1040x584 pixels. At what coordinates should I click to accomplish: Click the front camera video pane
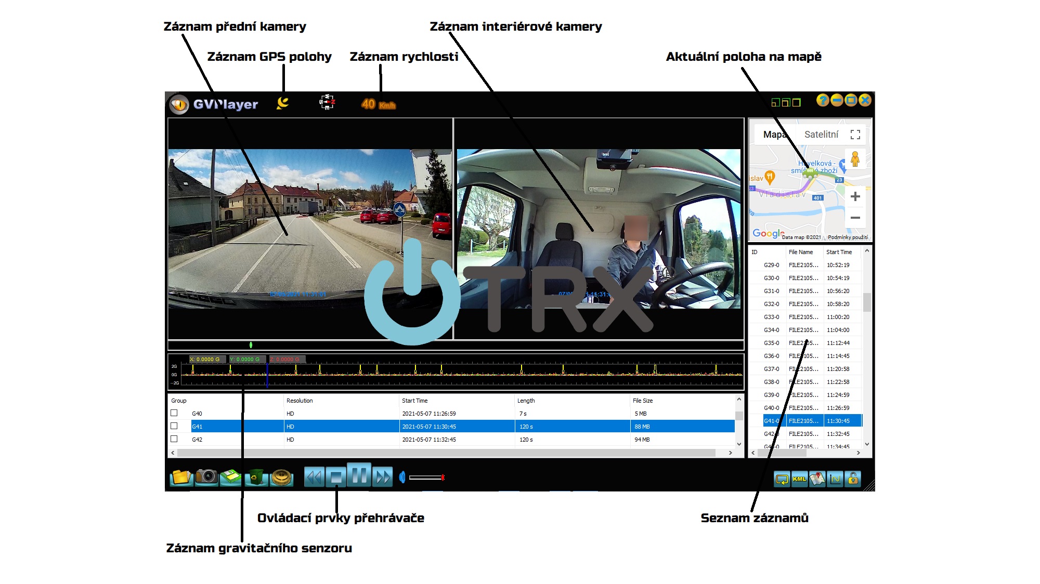(310, 229)
